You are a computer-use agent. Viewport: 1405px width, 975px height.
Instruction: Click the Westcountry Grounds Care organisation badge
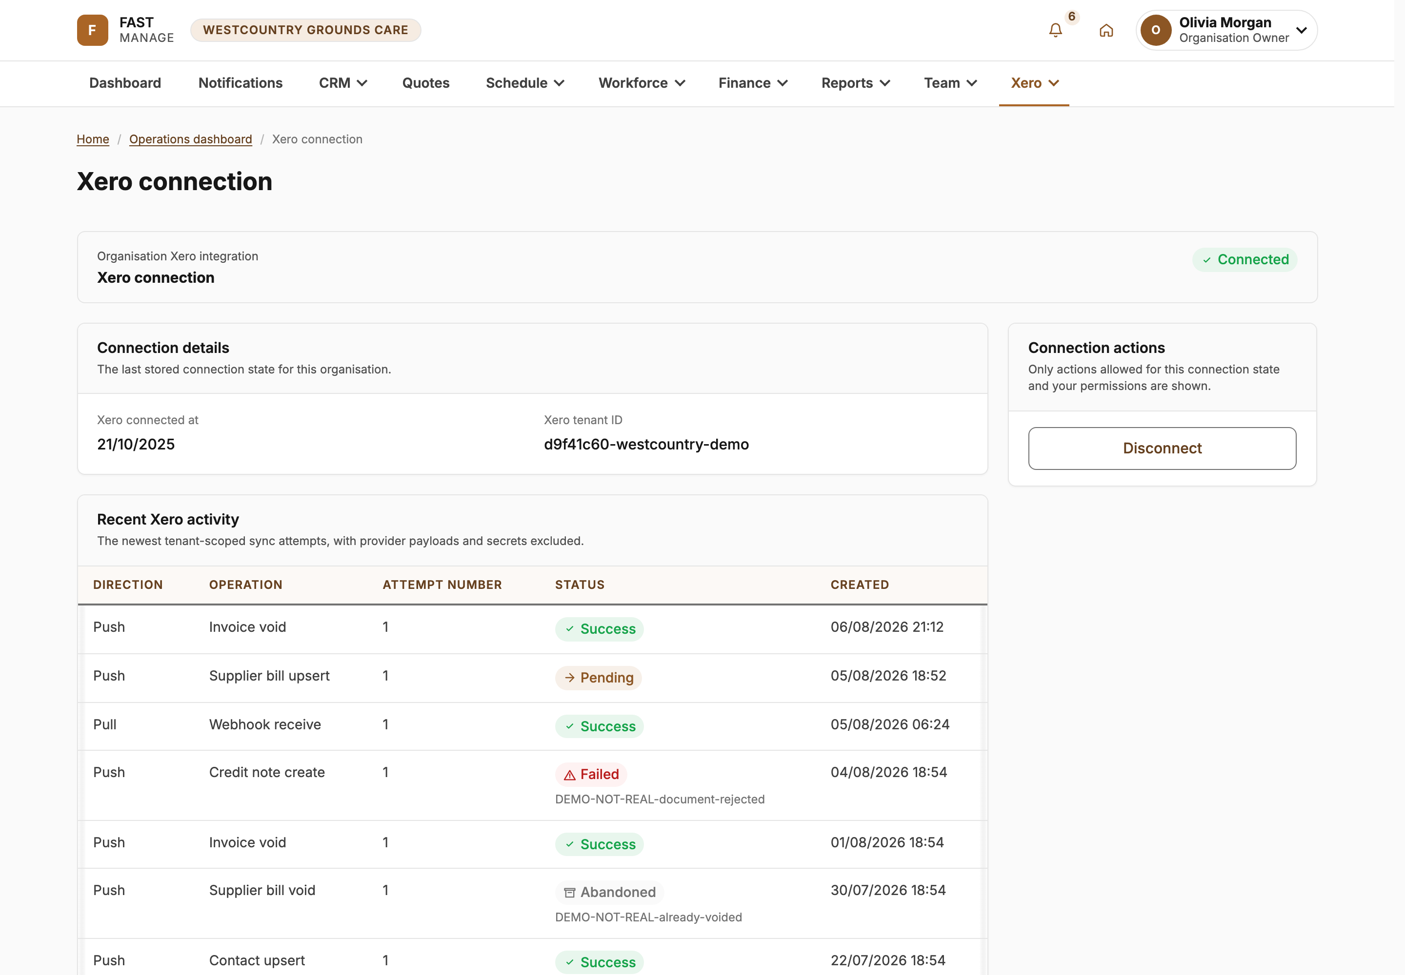306,30
